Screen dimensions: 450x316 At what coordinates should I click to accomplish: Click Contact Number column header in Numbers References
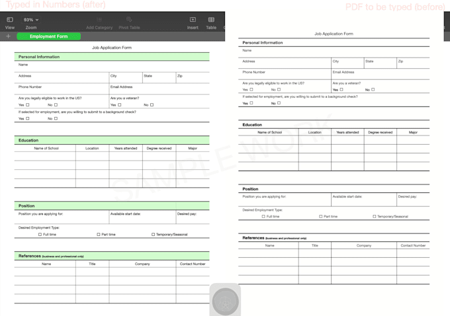point(193,264)
